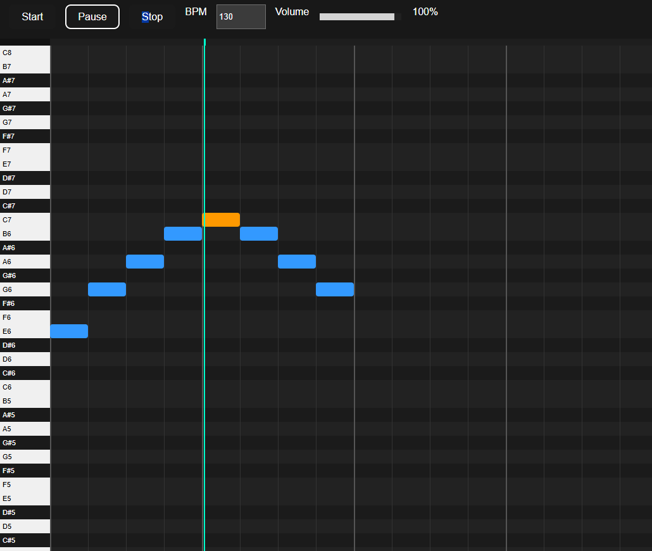
Task: Play the C6 piano key
Action: pyautogui.click(x=25, y=387)
